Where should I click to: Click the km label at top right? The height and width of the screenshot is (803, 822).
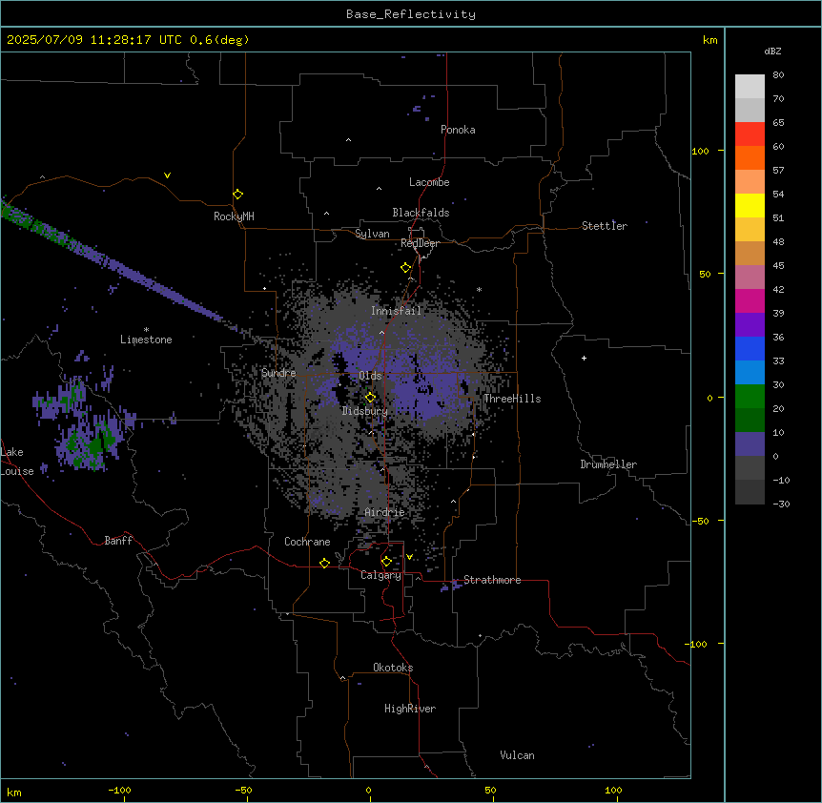710,40
